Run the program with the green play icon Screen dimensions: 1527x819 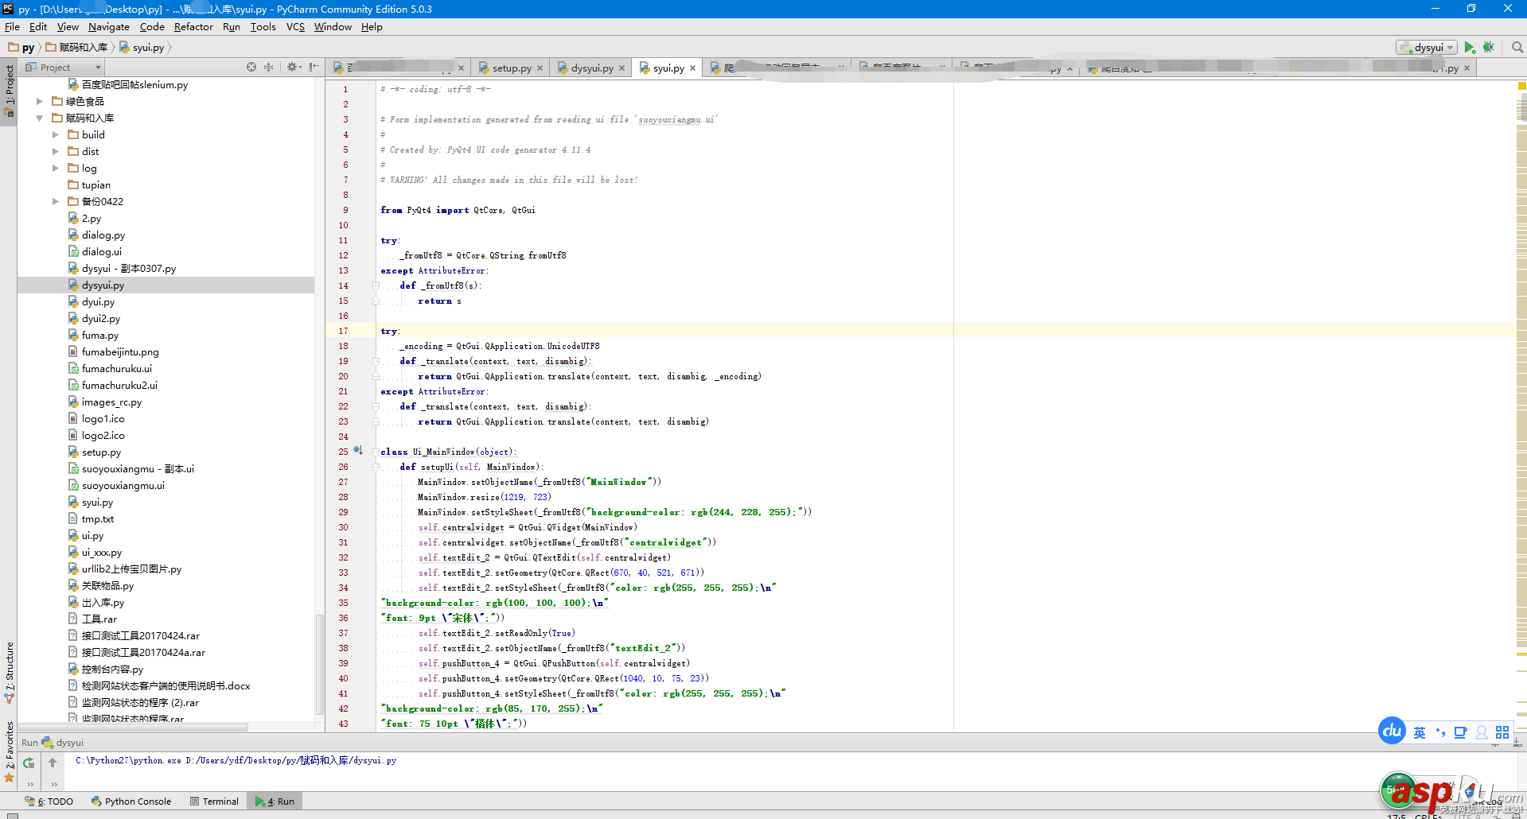click(1469, 47)
